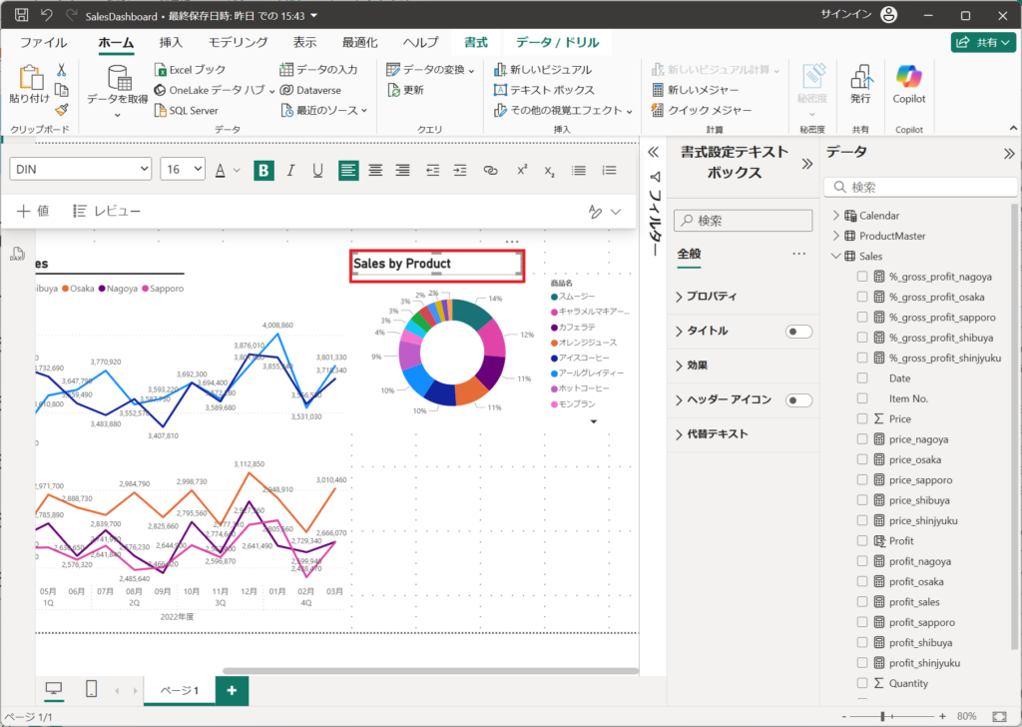Align text left
This screenshot has height=727, width=1022.
tap(348, 170)
